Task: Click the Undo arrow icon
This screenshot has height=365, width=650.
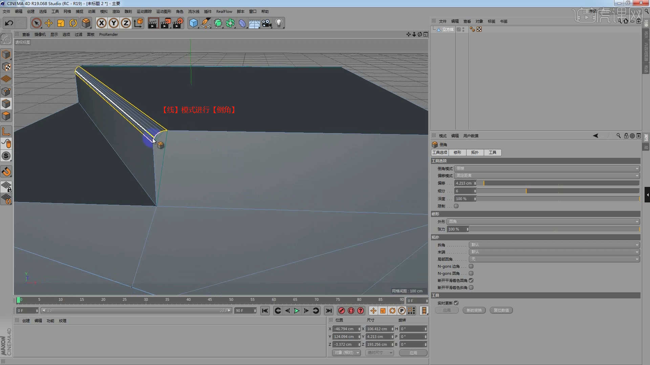Action: pos(9,23)
